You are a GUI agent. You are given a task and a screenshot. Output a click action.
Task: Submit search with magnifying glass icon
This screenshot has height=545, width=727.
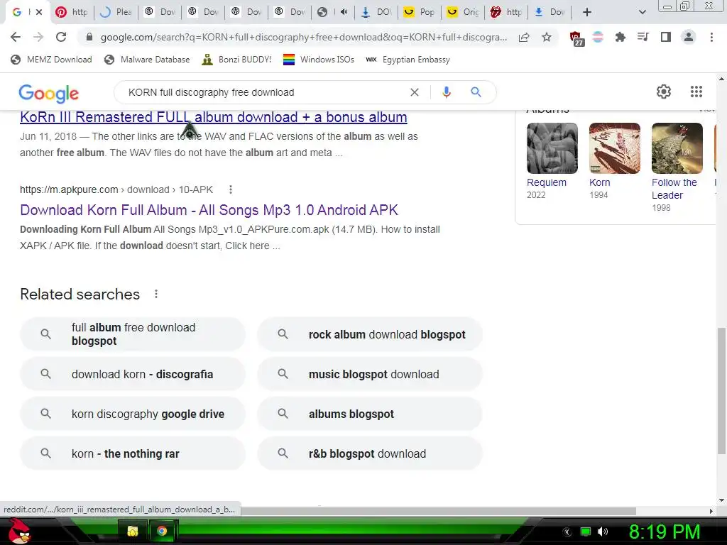click(476, 92)
